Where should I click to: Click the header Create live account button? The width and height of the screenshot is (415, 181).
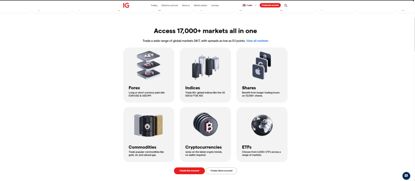tap(270, 5)
